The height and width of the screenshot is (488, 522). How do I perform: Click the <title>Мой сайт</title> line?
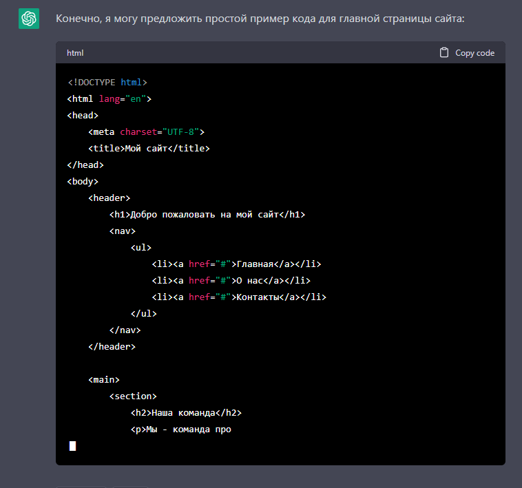point(149,149)
